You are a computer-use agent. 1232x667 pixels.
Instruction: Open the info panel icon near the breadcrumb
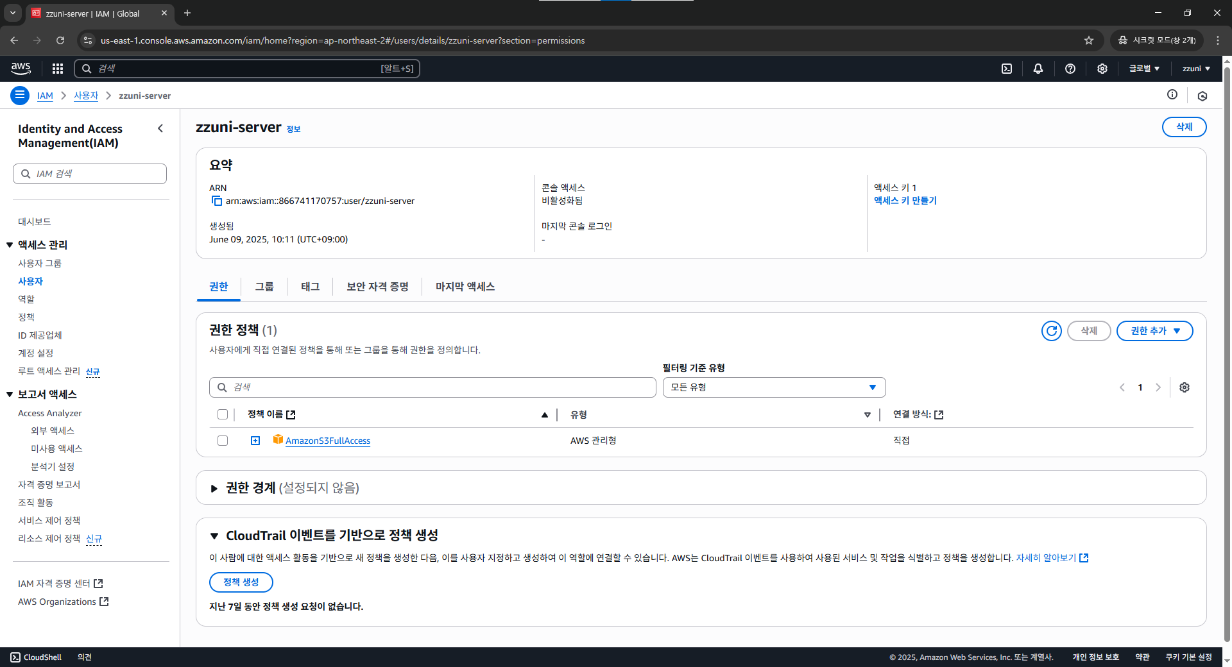[1172, 95]
